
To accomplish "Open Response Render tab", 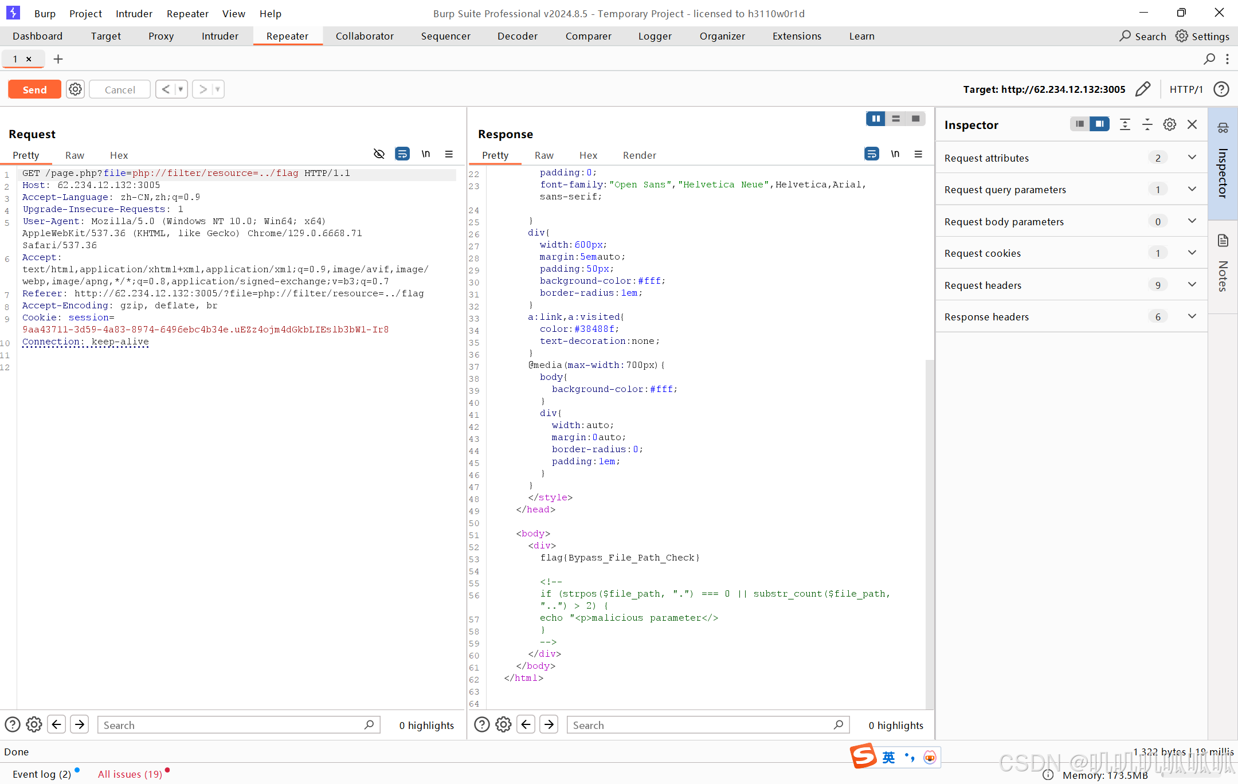I will point(639,155).
